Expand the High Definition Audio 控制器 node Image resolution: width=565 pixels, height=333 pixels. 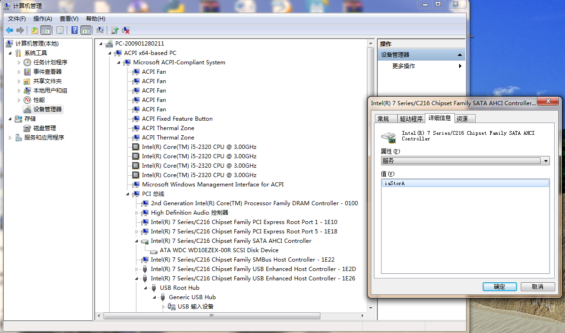pos(137,213)
